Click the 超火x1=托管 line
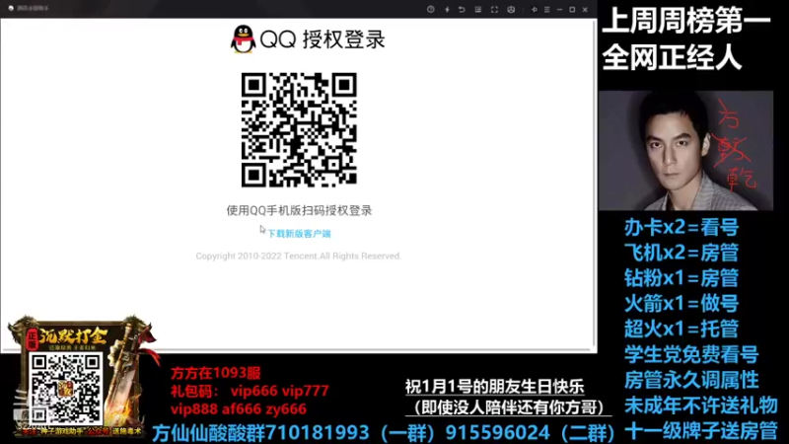Image resolution: width=789 pixels, height=444 pixels. (x=681, y=329)
